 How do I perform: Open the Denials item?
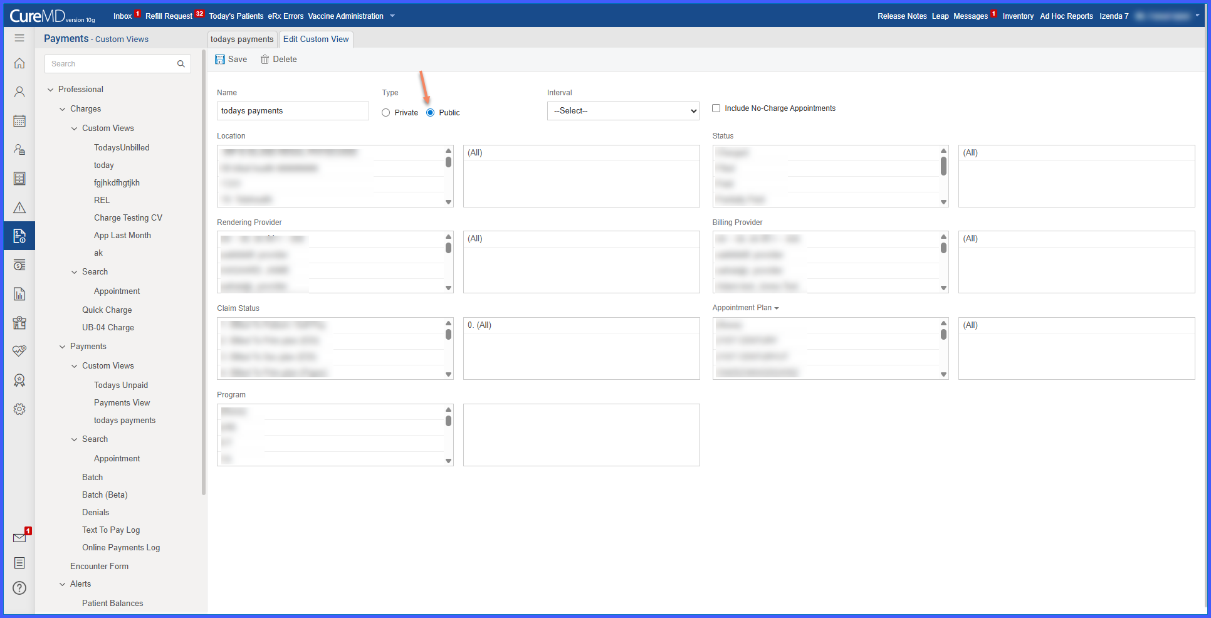tap(95, 513)
